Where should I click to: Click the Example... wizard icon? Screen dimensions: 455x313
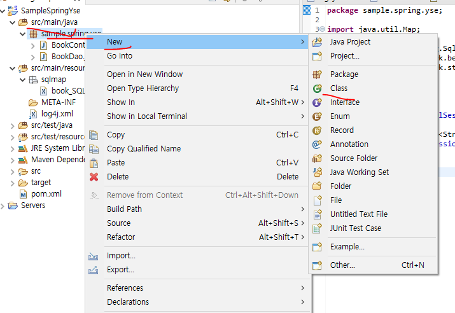[x=317, y=247]
